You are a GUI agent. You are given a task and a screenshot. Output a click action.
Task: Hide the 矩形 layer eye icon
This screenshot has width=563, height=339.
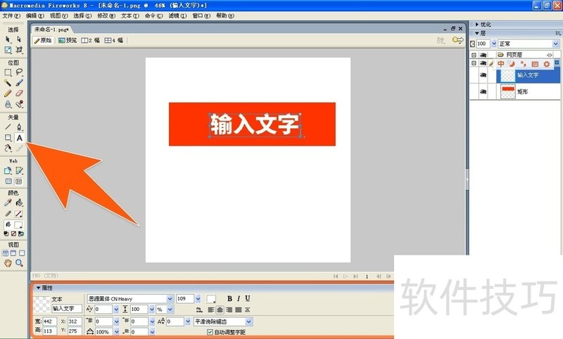[483, 91]
